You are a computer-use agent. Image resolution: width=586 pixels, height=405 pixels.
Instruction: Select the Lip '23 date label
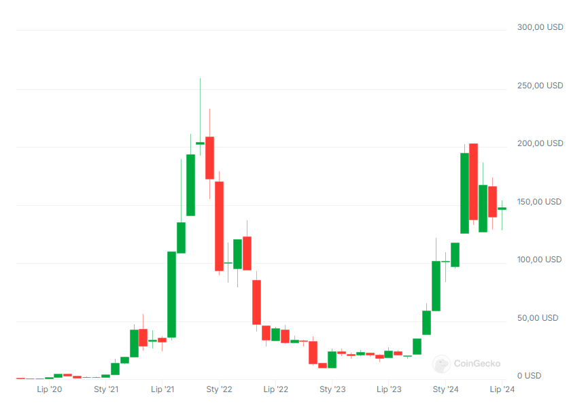389,389
